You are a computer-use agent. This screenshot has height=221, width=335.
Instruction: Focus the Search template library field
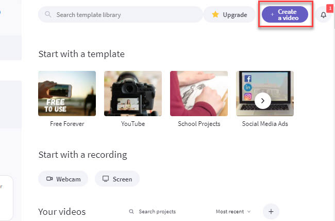click(x=120, y=15)
